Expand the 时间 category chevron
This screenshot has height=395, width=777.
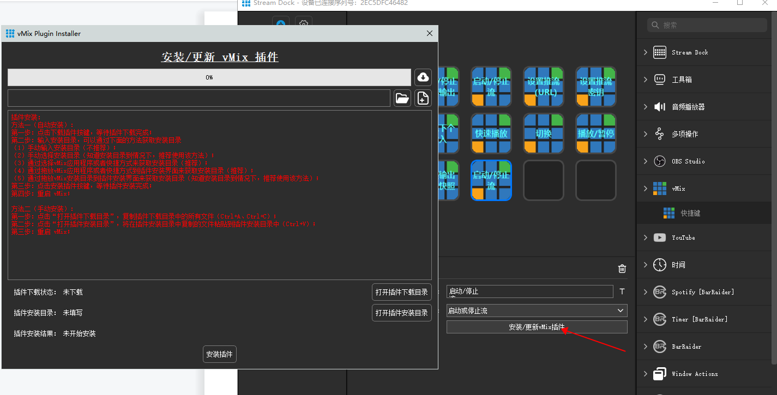[646, 265]
